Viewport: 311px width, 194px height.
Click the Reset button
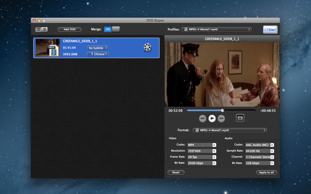[176, 172]
